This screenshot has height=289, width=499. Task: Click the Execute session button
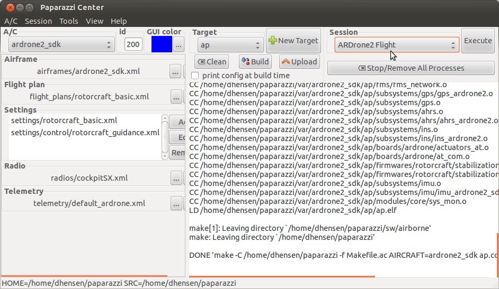pos(478,41)
